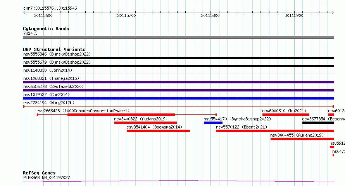
Task: Open nsv1019527 (Coe2014) variant label
Action: 47,95
